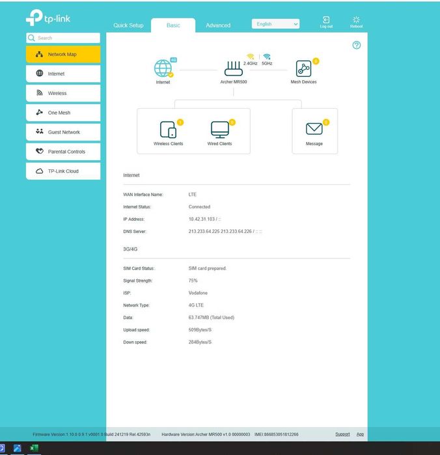Click the Wireless Clients count badge
The height and width of the screenshot is (455, 440).
tap(180, 122)
